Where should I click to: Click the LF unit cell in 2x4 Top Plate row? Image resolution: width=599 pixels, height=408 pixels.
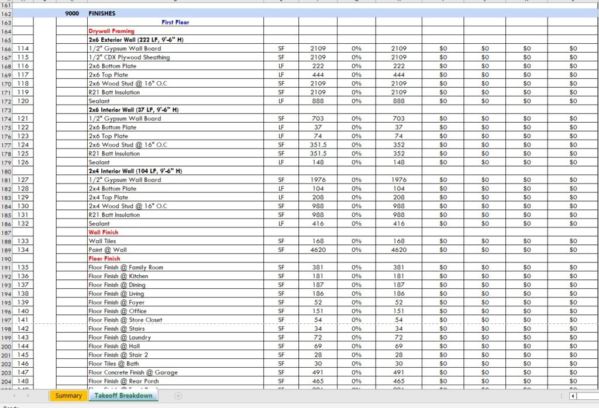pyautogui.click(x=281, y=198)
